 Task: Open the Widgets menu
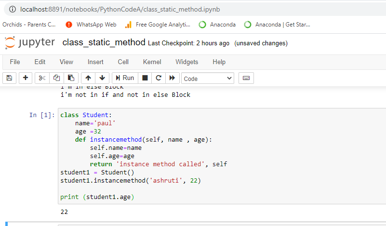point(186,62)
